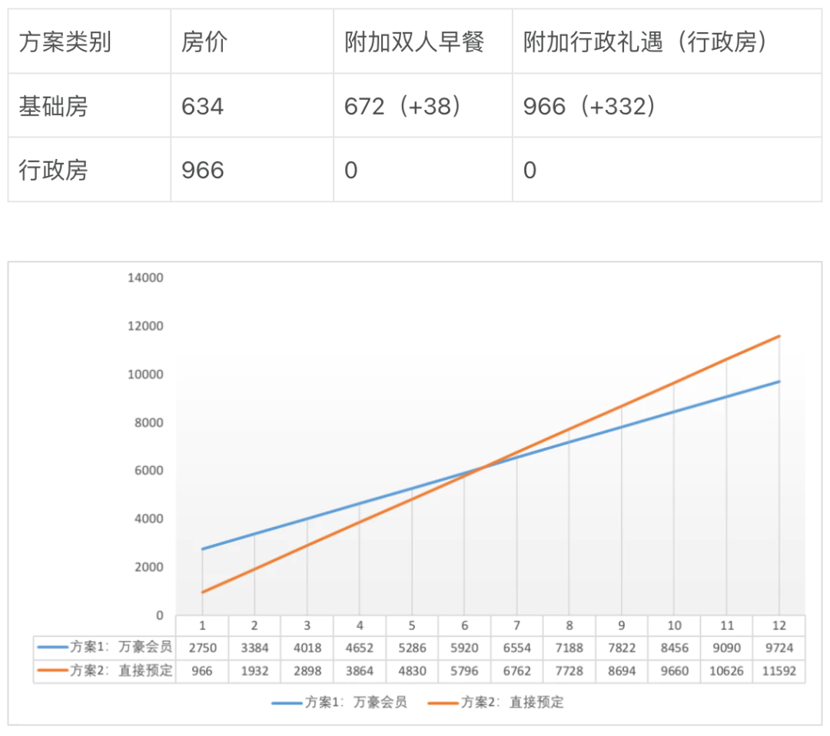830x736 pixels.
Task: Click the 1932 data value
Action: pos(254,671)
